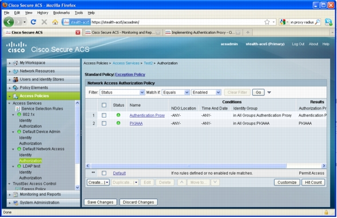Click the My Workspace icon
Image resolution: width=337 pixels, height=218 pixels.
pos(15,63)
